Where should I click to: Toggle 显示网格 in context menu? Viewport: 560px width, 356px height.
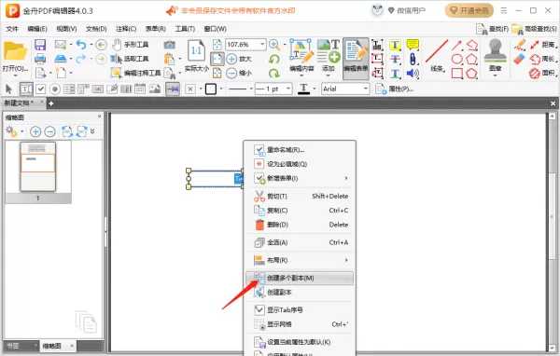tap(300, 324)
